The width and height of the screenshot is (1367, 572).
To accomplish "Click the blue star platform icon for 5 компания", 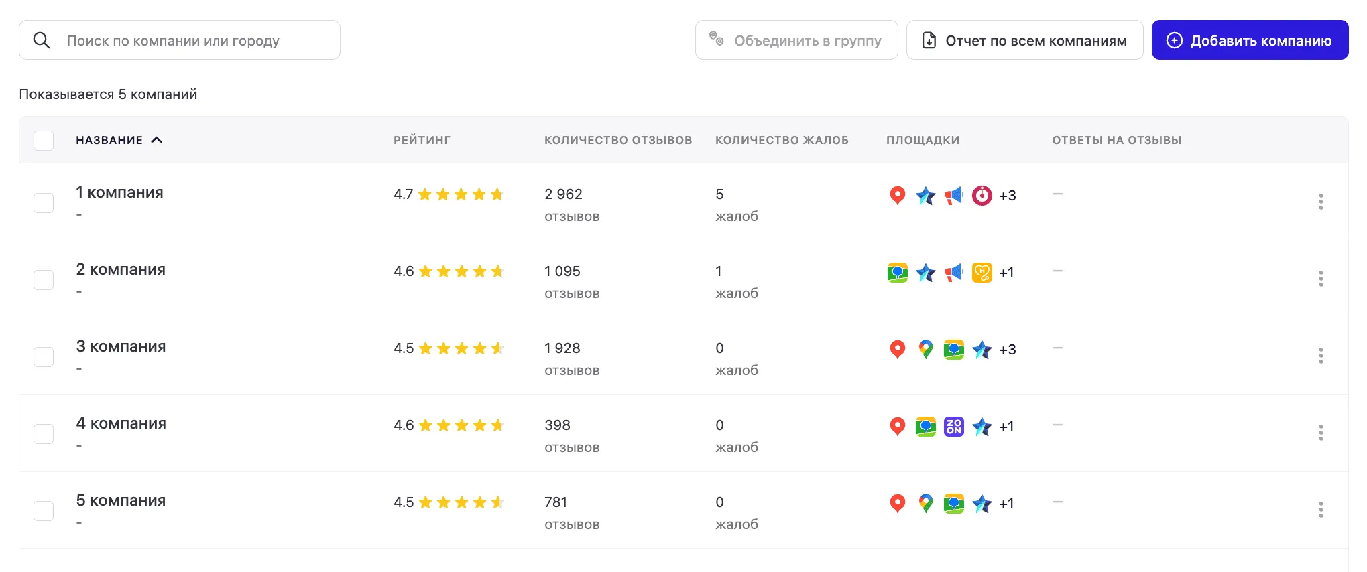I will click(982, 504).
